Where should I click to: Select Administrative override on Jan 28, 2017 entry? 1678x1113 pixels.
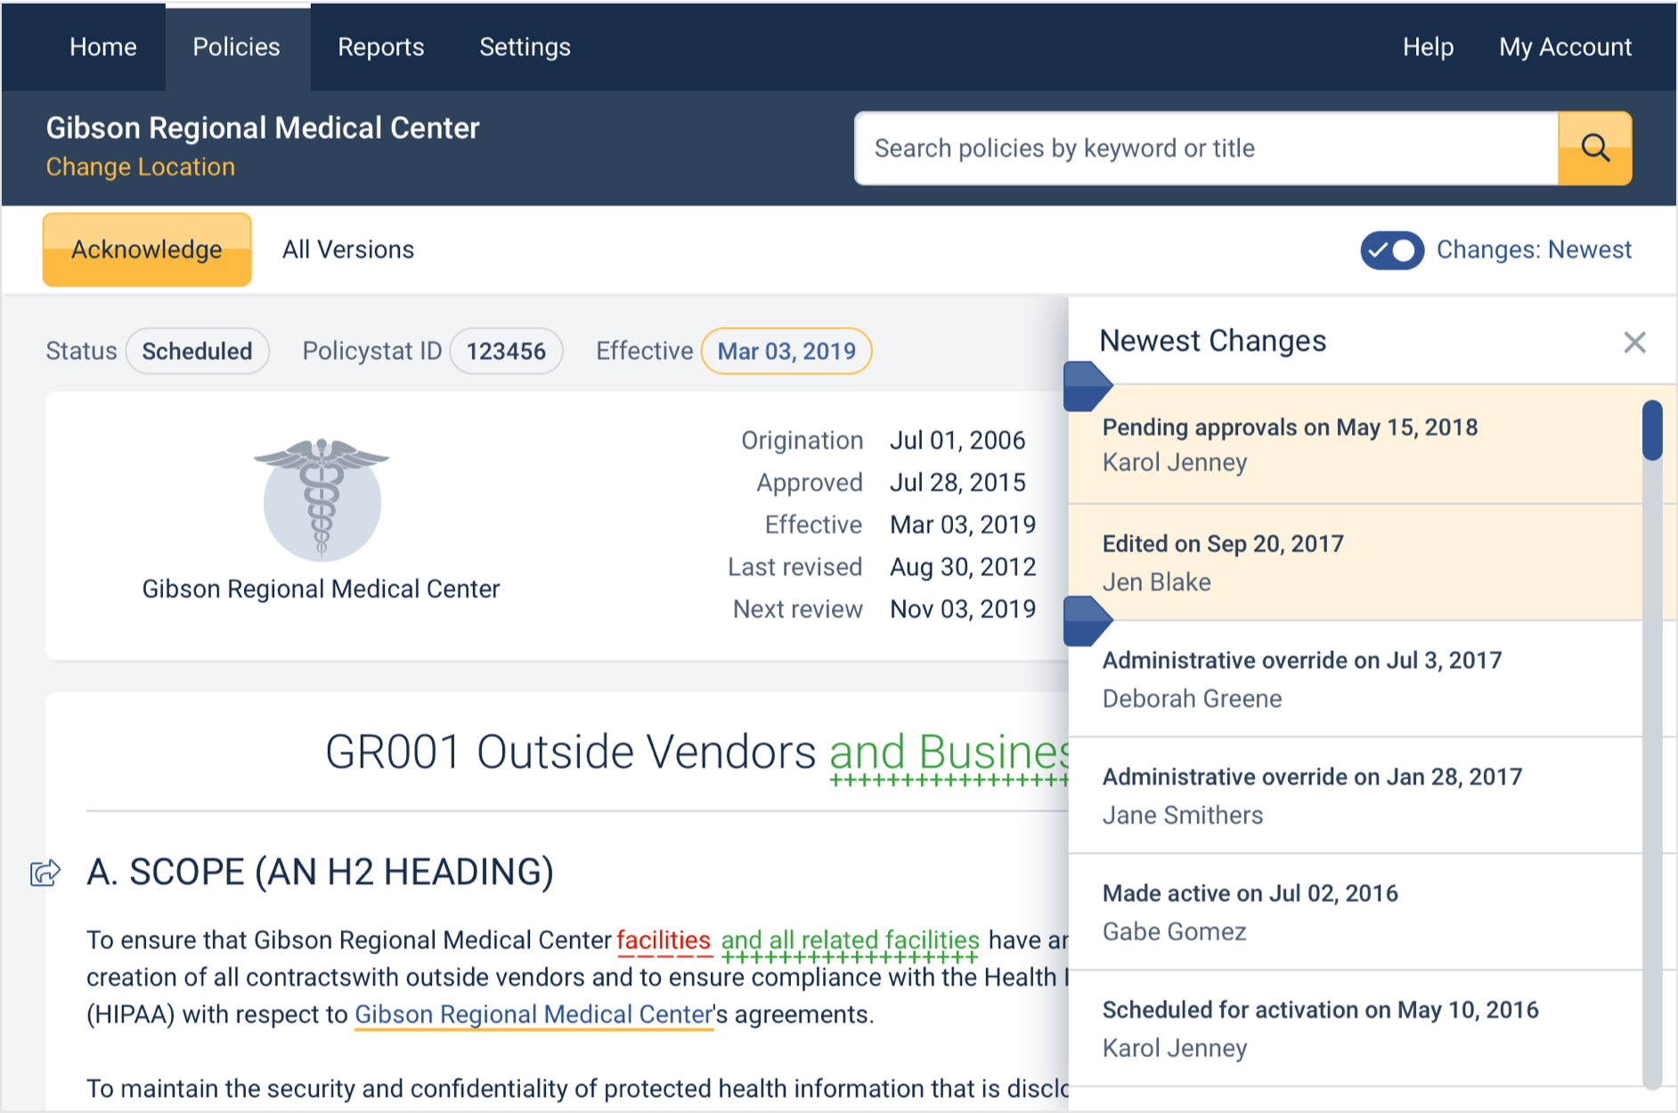point(1355,796)
